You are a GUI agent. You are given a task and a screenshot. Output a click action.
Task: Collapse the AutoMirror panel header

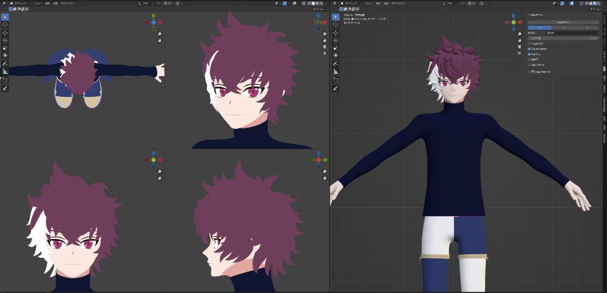[536, 15]
